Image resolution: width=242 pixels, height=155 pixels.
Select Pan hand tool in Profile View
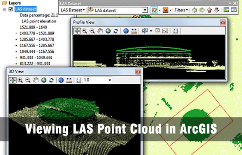pos(100,31)
